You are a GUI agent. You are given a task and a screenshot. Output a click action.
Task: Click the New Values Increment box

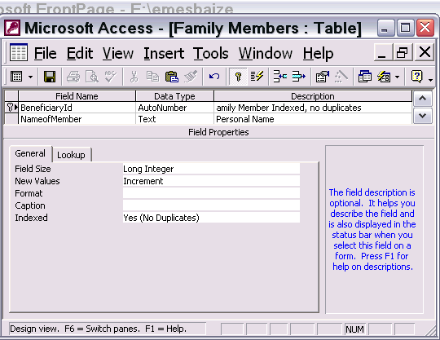click(x=211, y=181)
